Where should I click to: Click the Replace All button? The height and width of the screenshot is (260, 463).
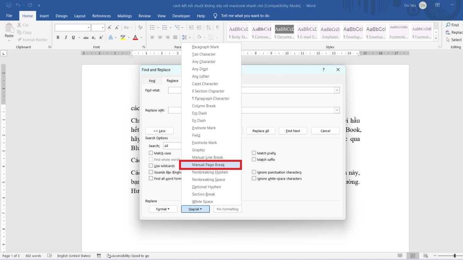tap(261, 131)
